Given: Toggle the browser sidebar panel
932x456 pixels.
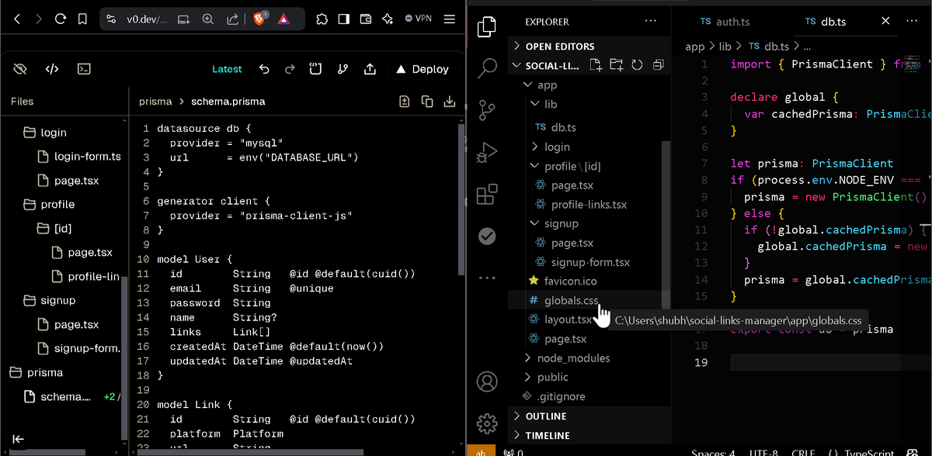Looking at the screenshot, I should 345,19.
